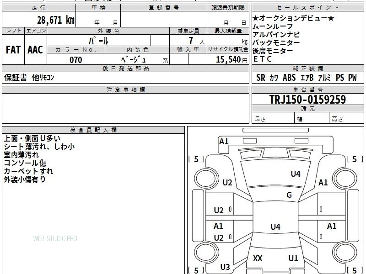
Task: Select inspector note コンソール傷
Action: click(25, 163)
